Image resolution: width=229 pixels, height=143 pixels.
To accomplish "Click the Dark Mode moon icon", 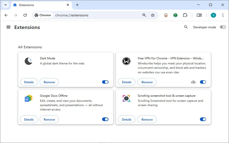I will click(28, 61).
